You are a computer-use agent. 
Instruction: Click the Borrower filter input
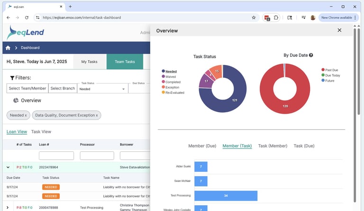point(135,156)
